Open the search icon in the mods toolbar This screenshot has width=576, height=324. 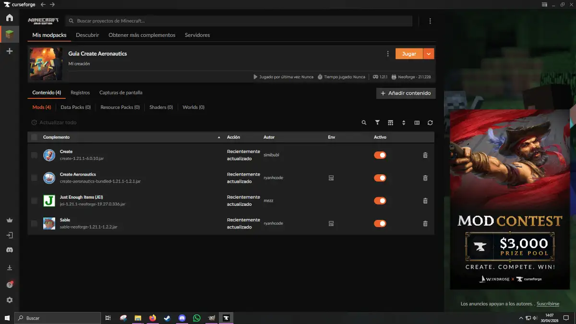[x=364, y=122]
